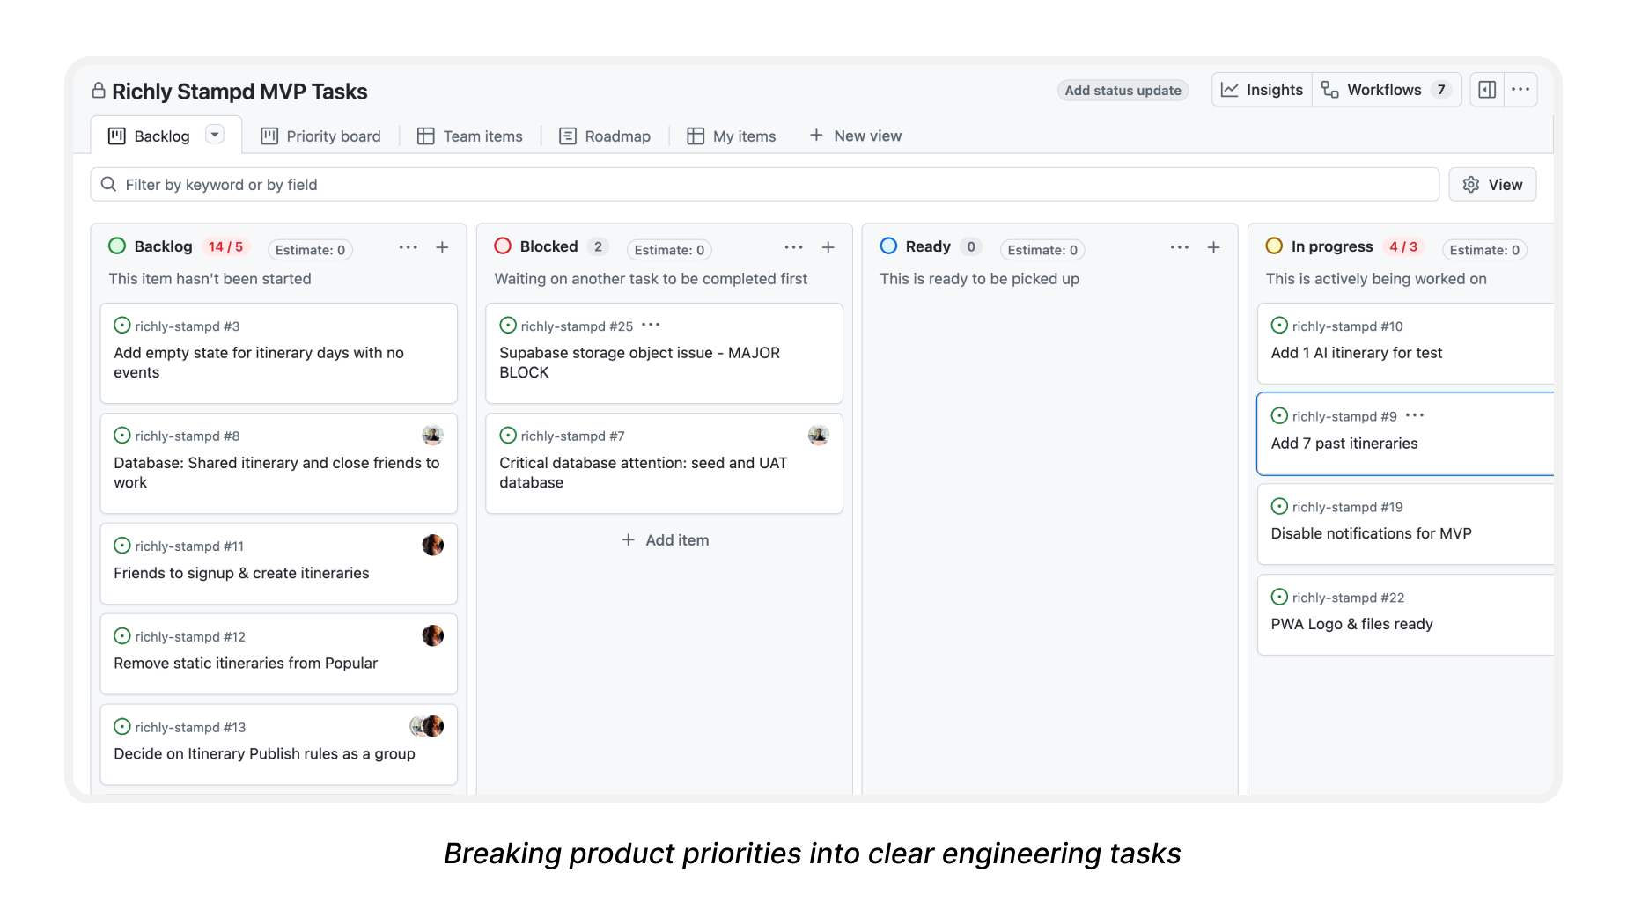Add an item to the Blocked column
The width and height of the screenshot is (1627, 902).
pyautogui.click(x=828, y=247)
